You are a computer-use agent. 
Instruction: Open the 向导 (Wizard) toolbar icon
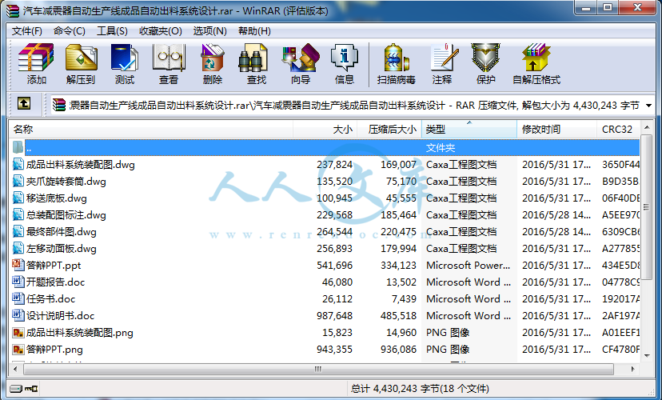[300, 57]
